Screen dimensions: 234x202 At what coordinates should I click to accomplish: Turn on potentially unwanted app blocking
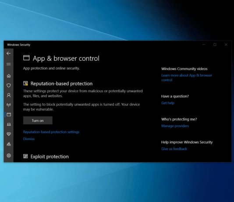38,120
